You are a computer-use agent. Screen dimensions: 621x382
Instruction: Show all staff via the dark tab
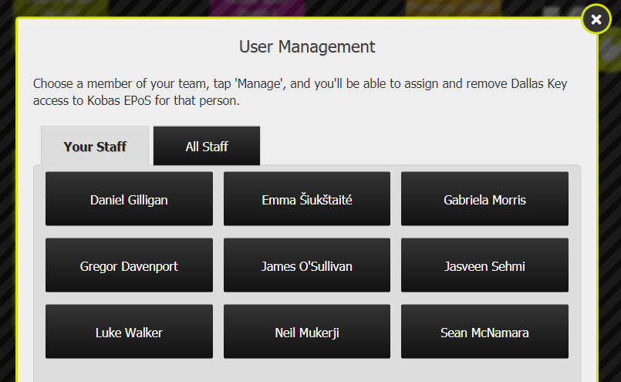207,146
